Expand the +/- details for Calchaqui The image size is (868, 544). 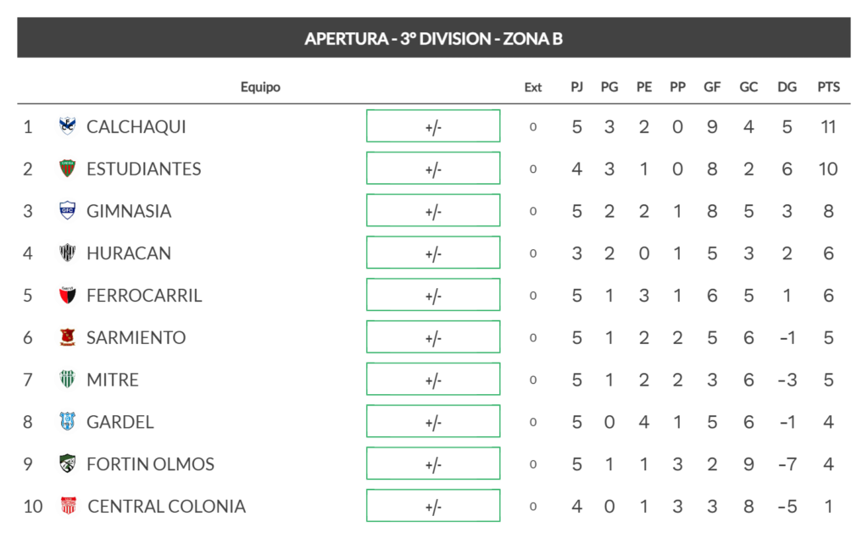point(433,126)
